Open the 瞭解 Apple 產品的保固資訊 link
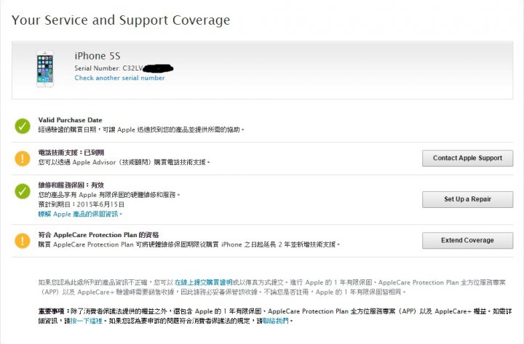Image resolution: width=524 pixels, height=344 pixels. 80,214
